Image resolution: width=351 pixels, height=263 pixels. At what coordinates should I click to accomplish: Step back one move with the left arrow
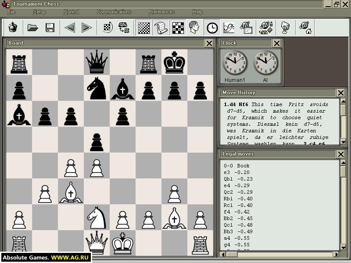coord(70,28)
